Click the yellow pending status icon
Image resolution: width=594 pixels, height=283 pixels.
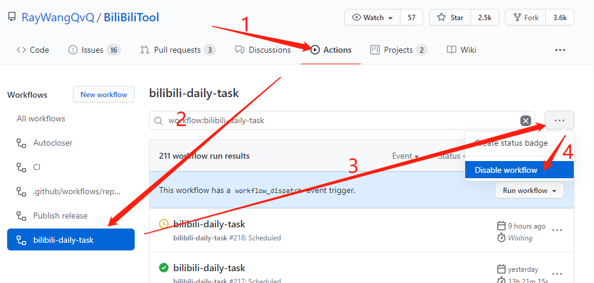pos(164,224)
